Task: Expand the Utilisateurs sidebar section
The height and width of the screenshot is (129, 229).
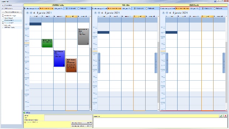Action: pos(12,9)
